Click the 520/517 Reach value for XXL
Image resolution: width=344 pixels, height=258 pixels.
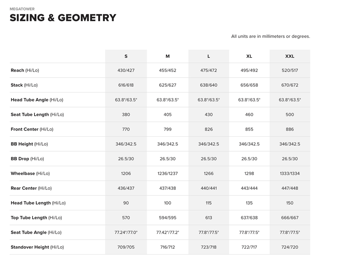pos(290,71)
